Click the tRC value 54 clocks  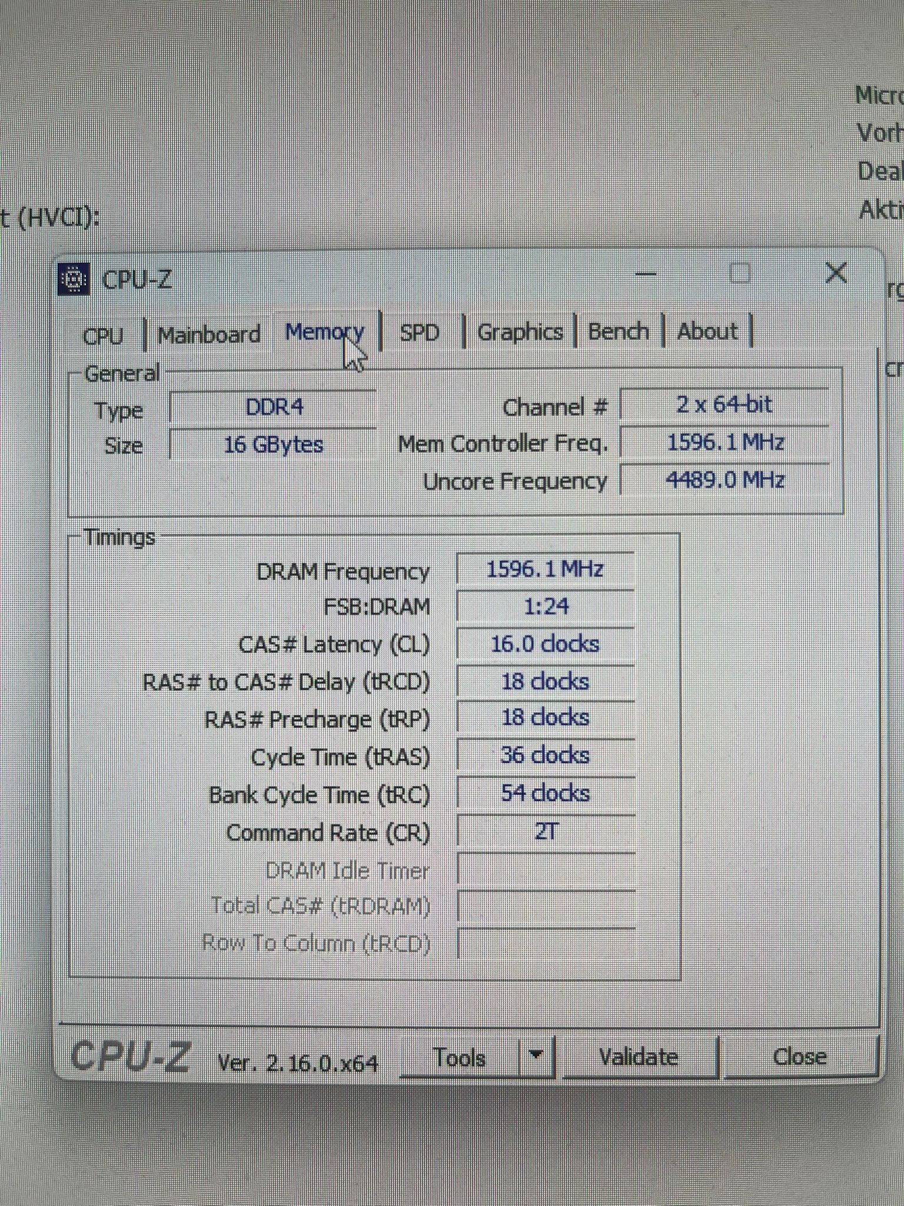[546, 793]
